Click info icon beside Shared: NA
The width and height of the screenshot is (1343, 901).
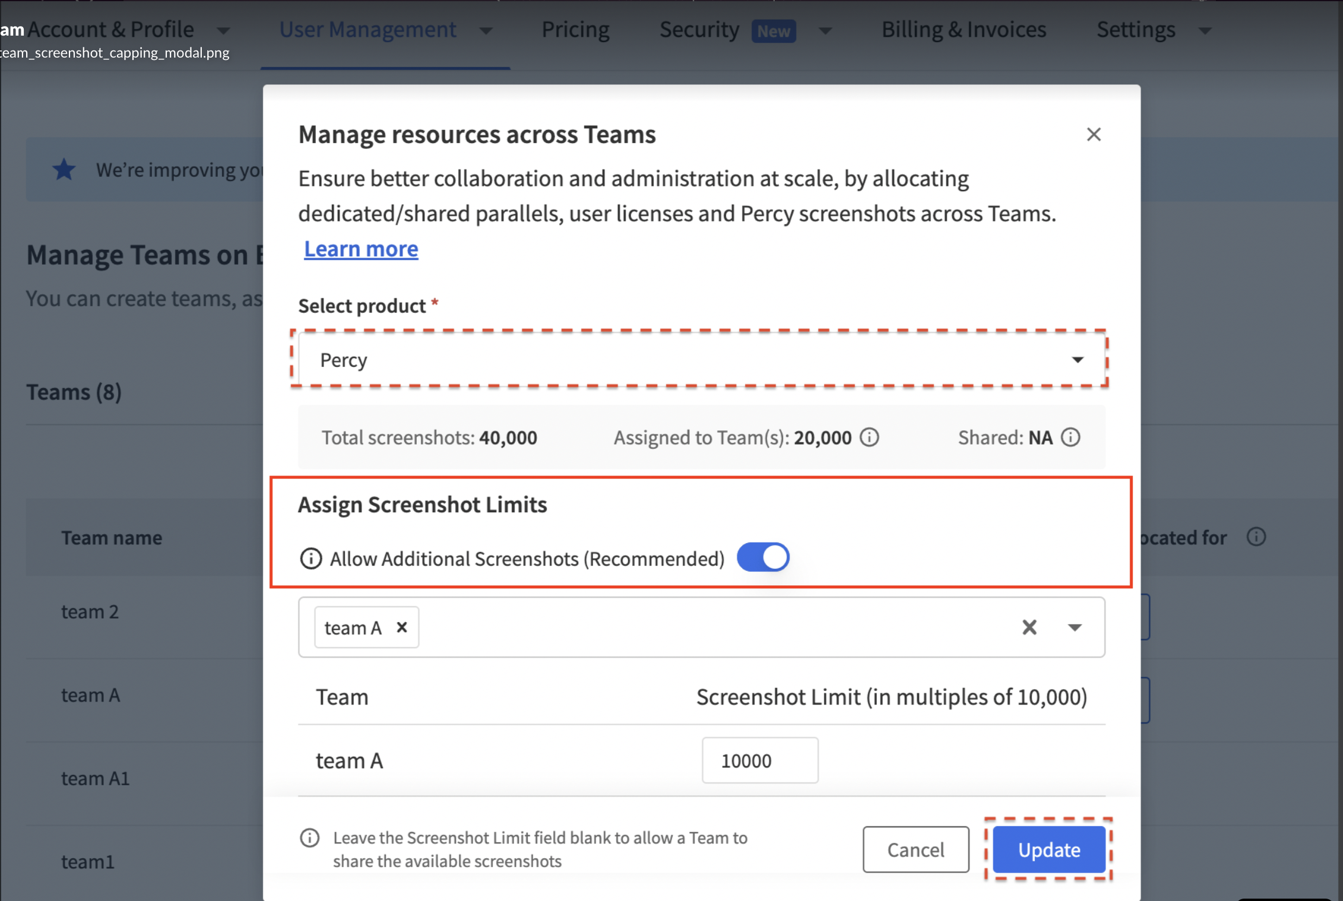click(1070, 437)
